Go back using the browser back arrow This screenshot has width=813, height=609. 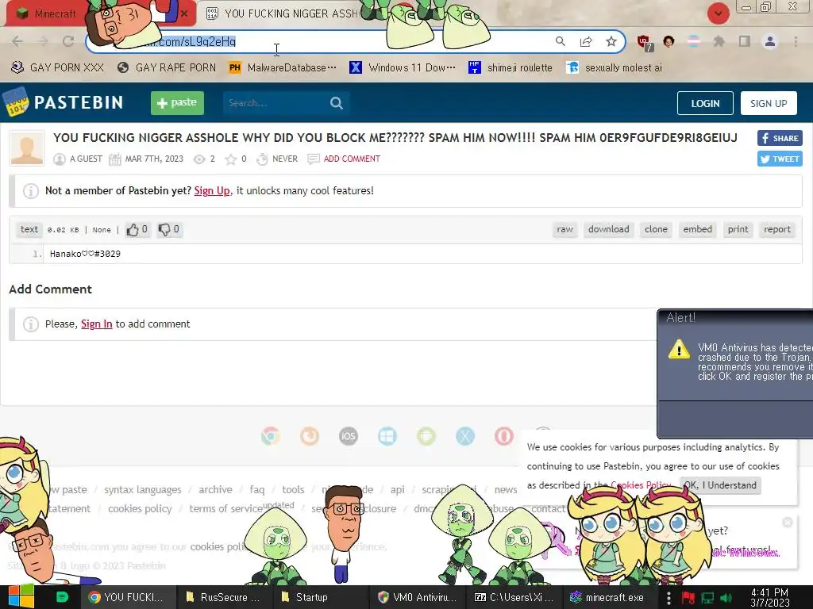(17, 41)
